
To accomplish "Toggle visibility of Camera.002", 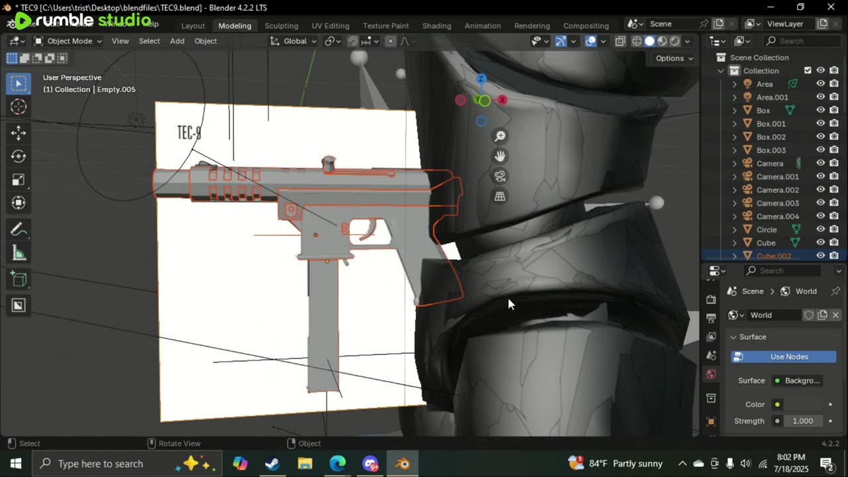I will pyautogui.click(x=820, y=190).
